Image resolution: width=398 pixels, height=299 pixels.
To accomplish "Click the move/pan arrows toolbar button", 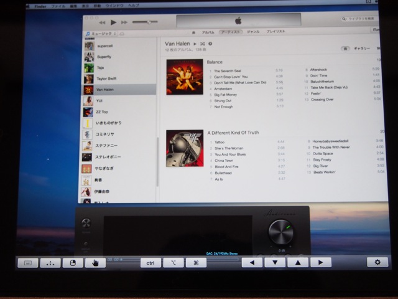I will coord(50,263).
